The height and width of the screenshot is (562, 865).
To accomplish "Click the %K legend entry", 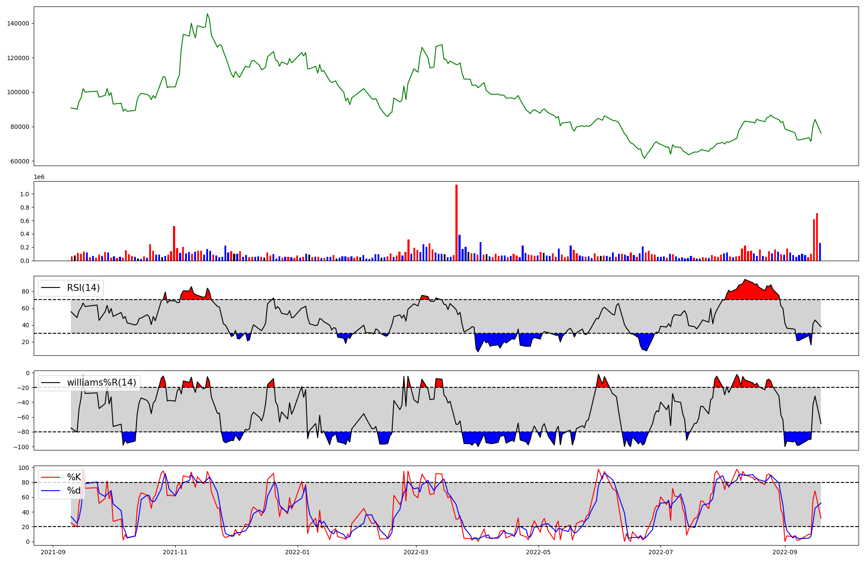I will [x=74, y=477].
